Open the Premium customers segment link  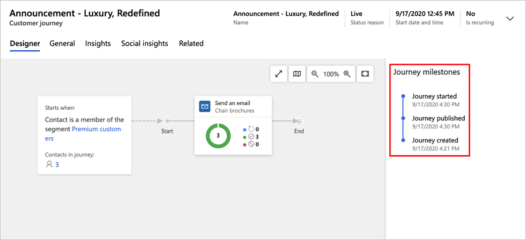[x=96, y=129]
